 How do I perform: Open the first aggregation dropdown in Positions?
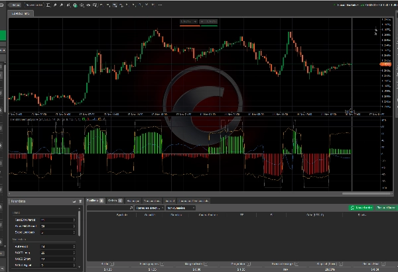pyautogui.click(x=150, y=208)
